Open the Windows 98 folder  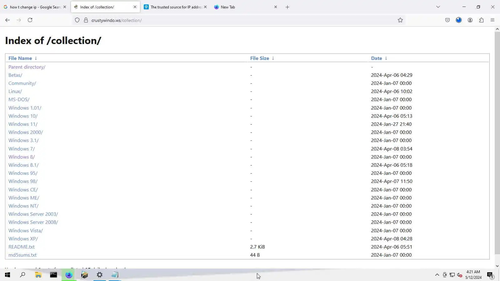(x=23, y=181)
